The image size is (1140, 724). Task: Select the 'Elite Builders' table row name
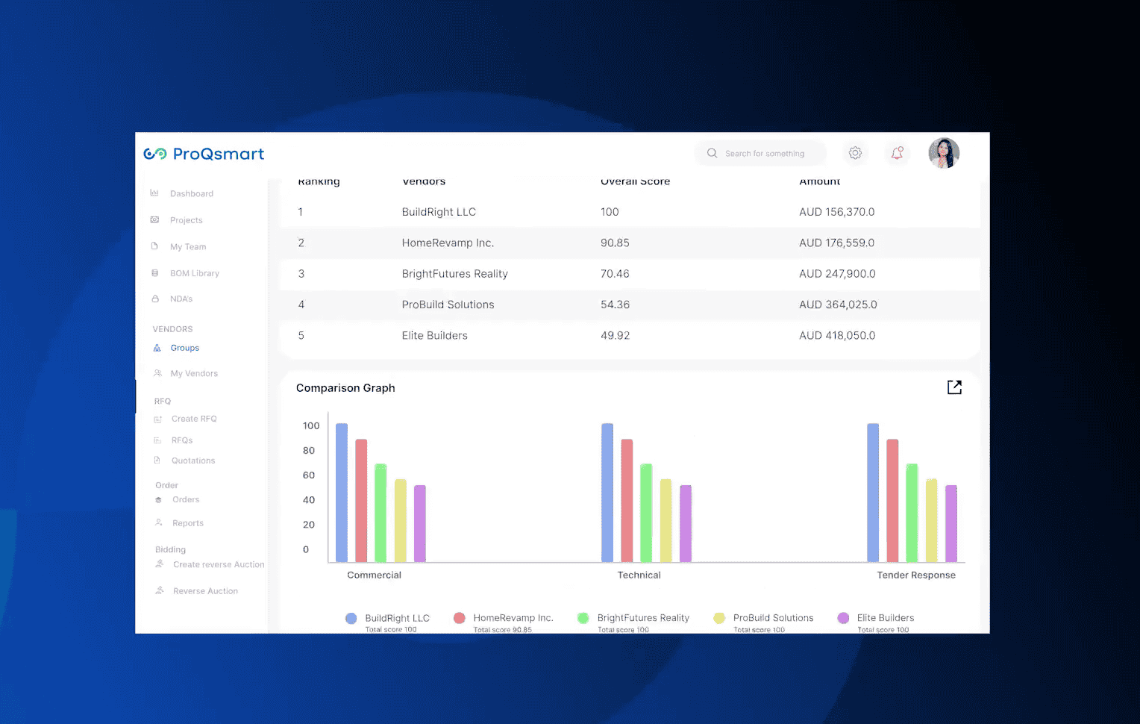coord(434,336)
